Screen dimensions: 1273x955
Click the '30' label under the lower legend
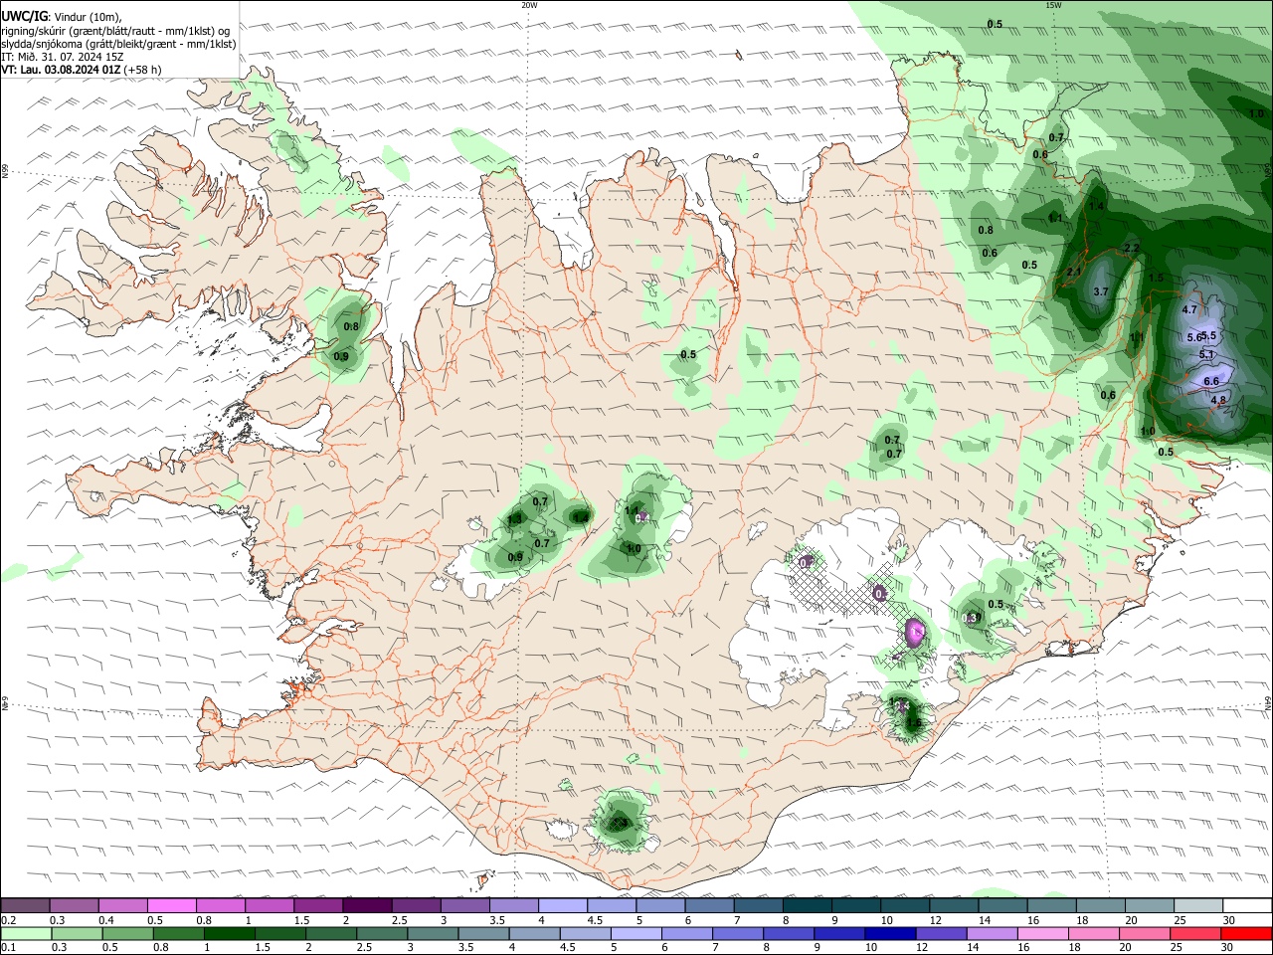[1228, 949]
